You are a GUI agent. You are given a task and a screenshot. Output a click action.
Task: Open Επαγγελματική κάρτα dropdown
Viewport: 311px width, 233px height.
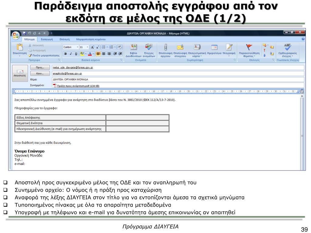tap(197, 50)
